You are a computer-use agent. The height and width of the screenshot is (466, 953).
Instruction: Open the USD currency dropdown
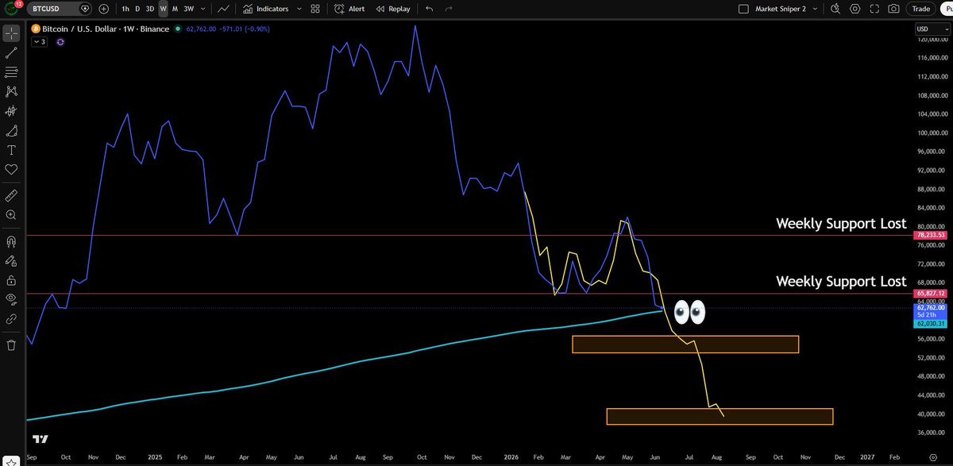pos(932,29)
